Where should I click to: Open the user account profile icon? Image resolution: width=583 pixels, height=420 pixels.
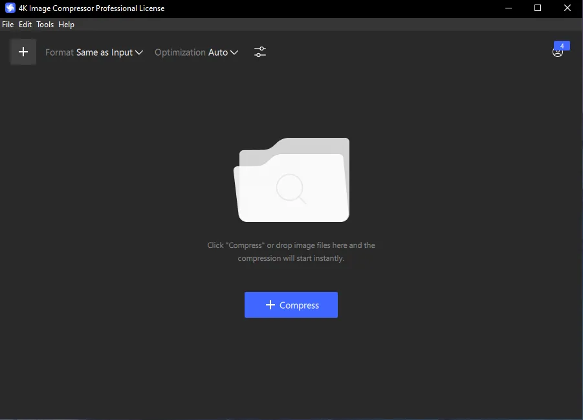(x=557, y=52)
